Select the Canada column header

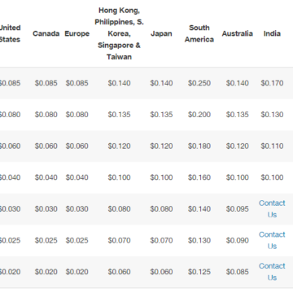tap(46, 33)
